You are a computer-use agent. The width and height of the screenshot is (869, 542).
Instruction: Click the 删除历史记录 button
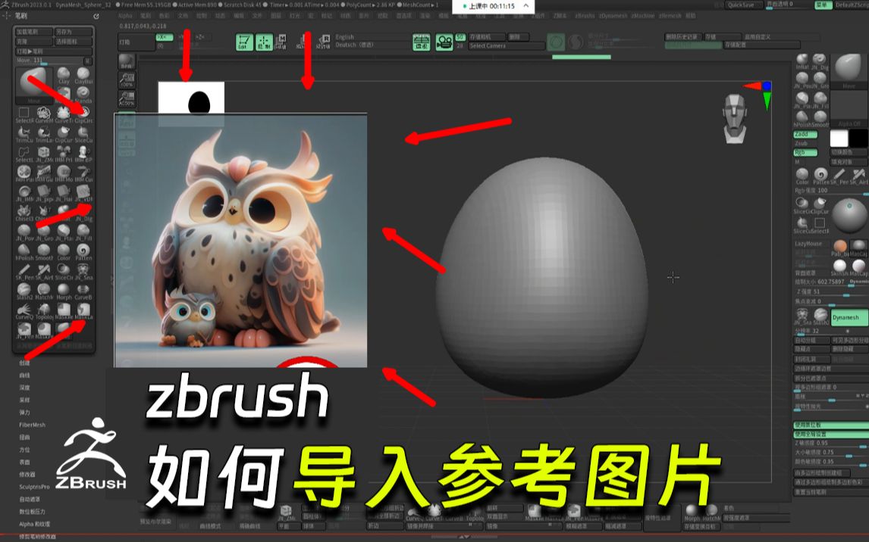pyautogui.click(x=682, y=37)
